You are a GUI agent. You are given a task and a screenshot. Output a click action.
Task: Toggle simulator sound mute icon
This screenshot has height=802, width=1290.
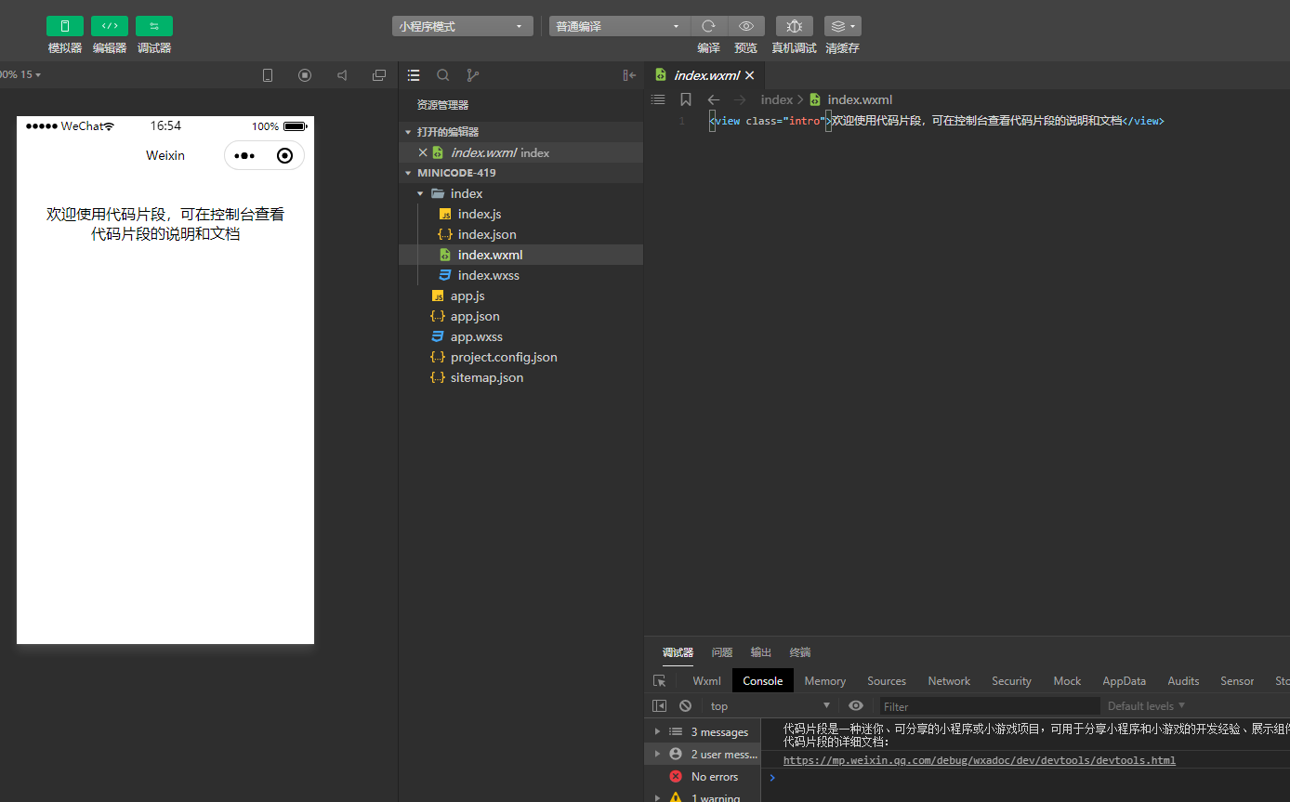342,75
